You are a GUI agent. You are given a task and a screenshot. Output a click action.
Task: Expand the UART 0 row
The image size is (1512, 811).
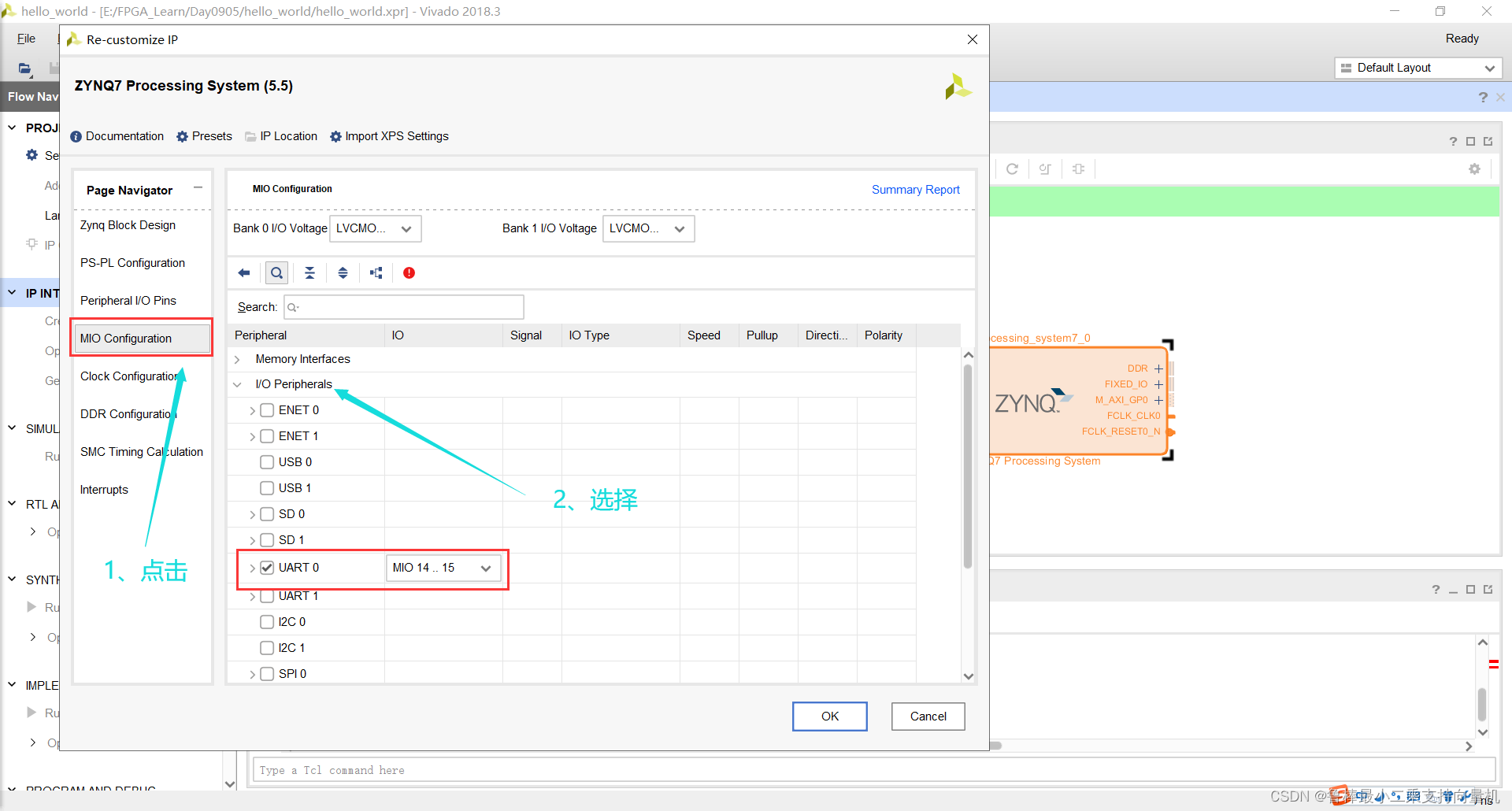[x=252, y=568]
